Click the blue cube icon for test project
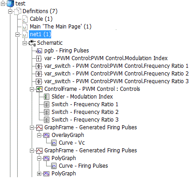 click(10, 4)
